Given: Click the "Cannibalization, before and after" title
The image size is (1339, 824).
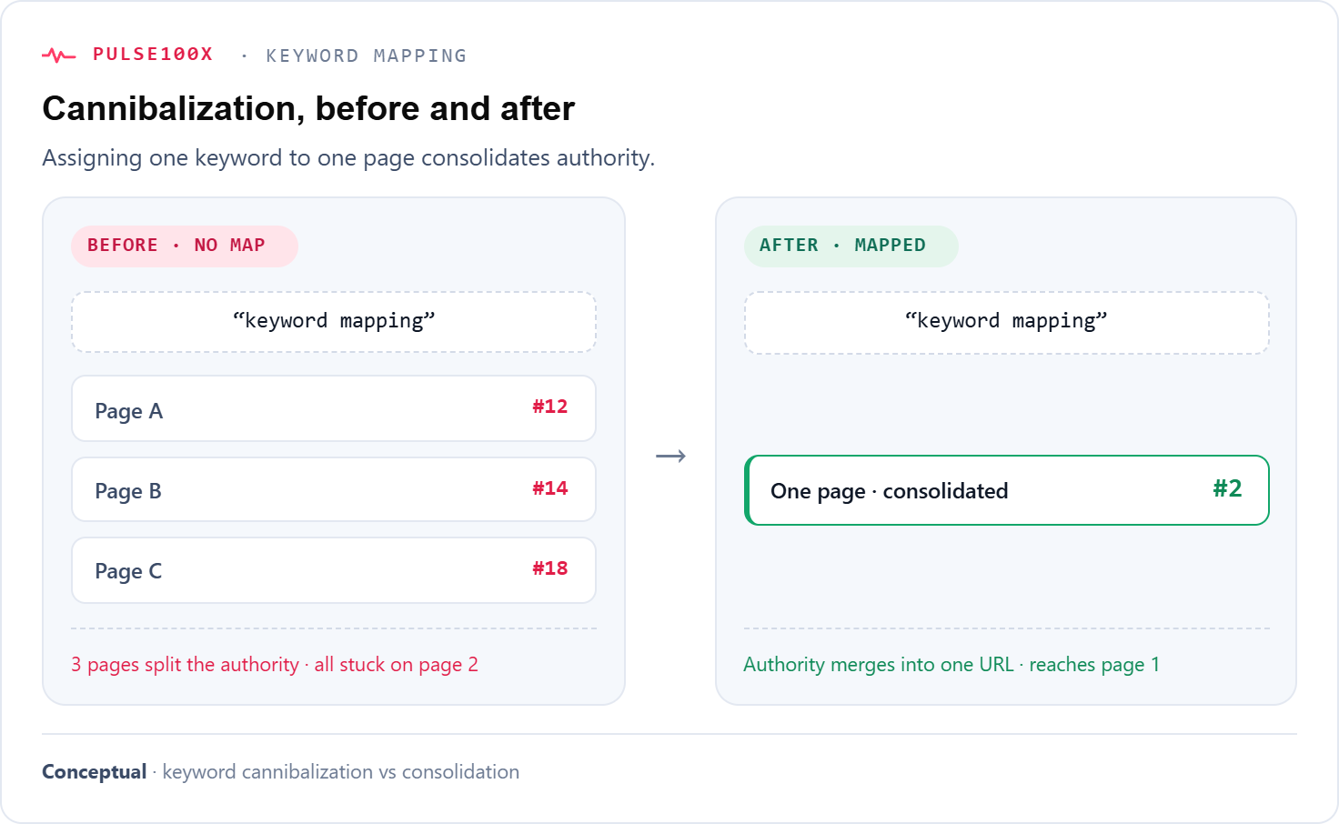Looking at the screenshot, I should click(308, 109).
